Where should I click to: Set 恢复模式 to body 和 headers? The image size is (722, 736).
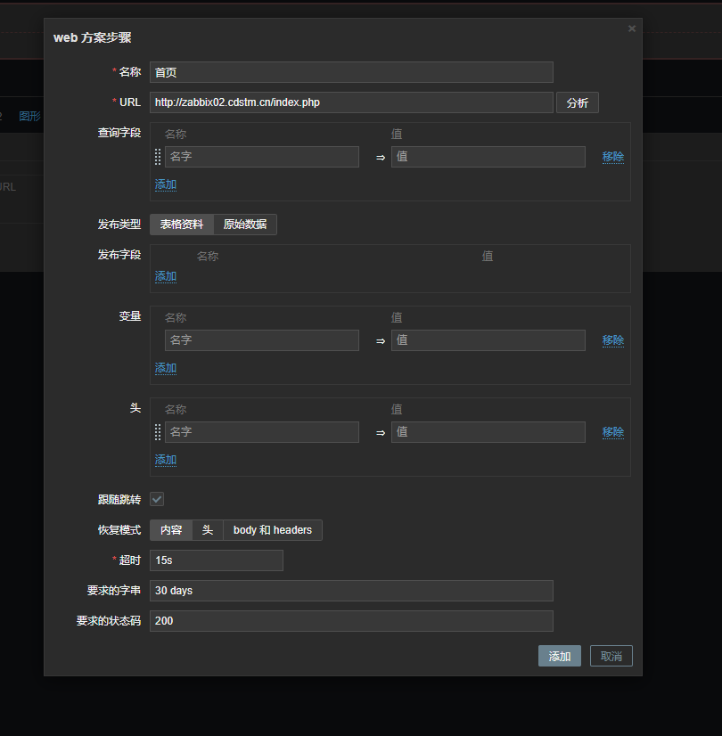pos(273,530)
